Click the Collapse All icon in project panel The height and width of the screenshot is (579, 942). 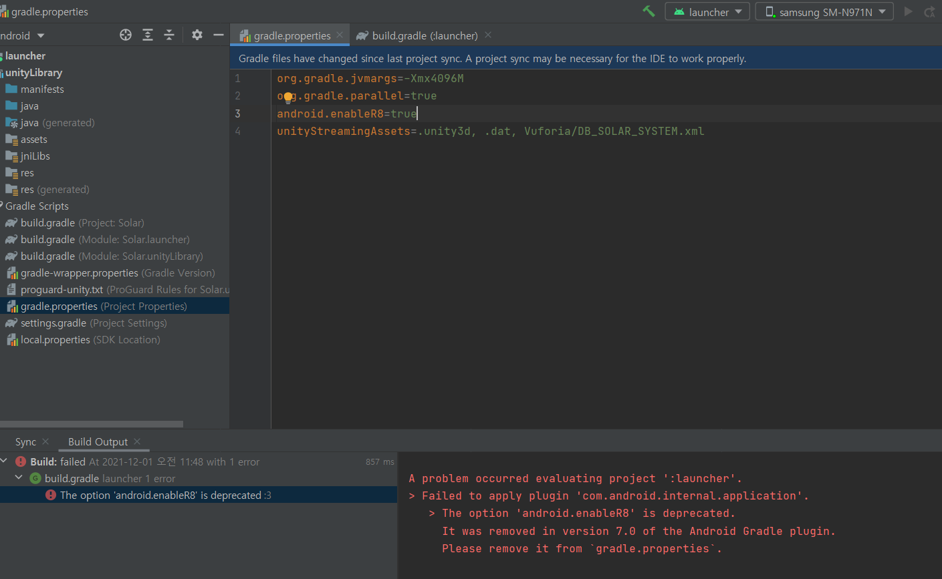pyautogui.click(x=169, y=35)
